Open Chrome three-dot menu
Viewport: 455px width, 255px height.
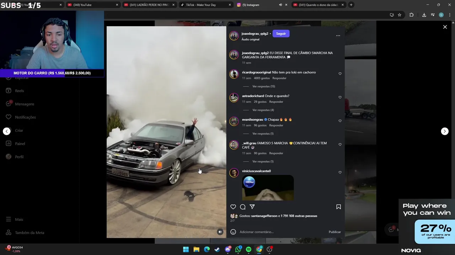[x=450, y=15]
